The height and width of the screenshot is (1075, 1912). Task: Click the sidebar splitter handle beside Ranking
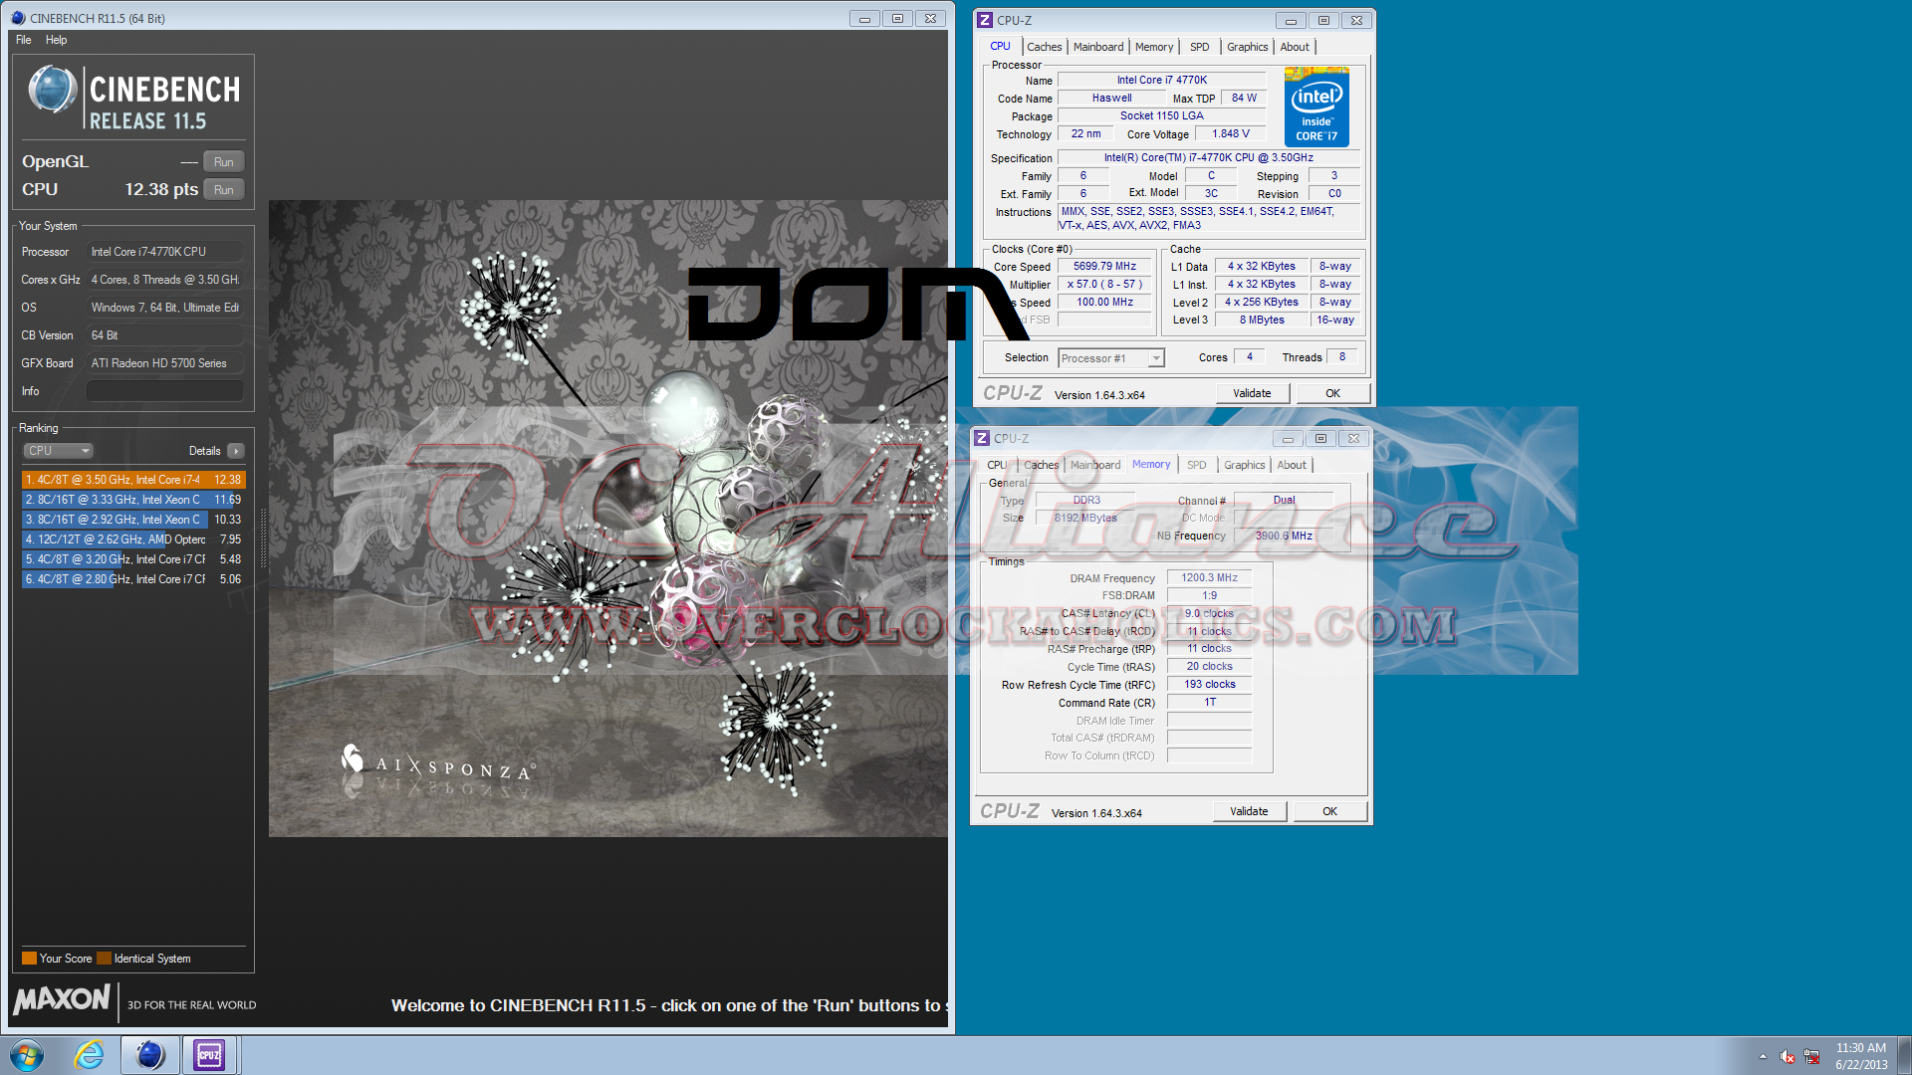tap(263, 537)
